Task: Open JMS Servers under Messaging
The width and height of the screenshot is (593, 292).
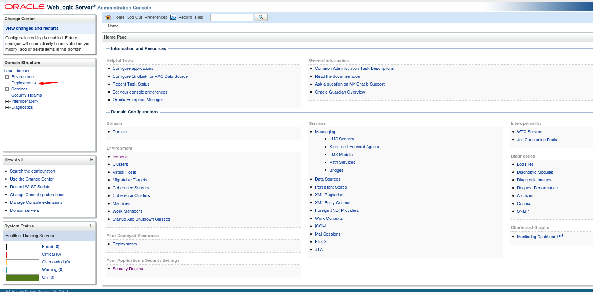Action: coord(341,139)
